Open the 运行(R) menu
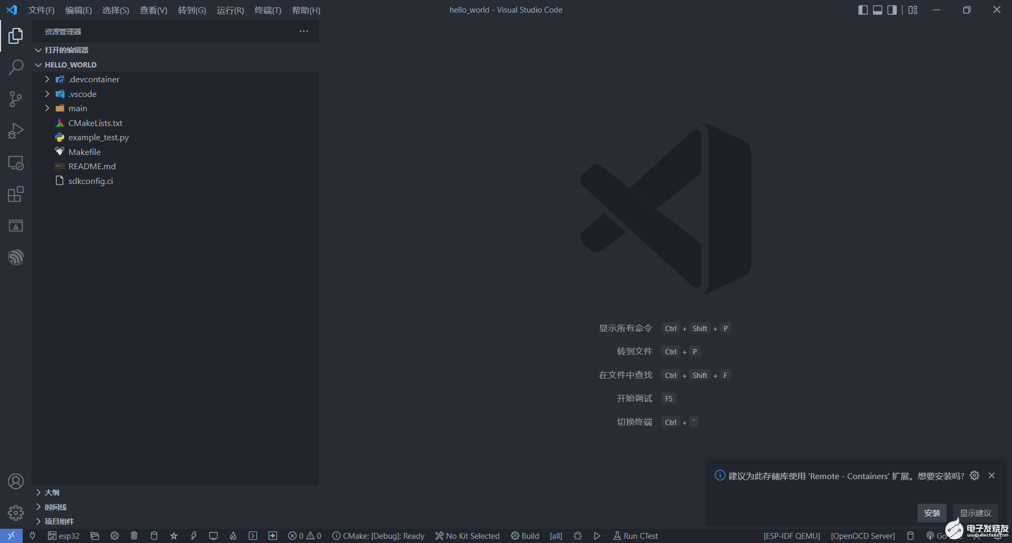Image resolution: width=1012 pixels, height=543 pixels. [230, 10]
